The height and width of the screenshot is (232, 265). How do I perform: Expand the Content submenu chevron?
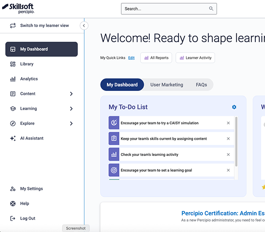tap(71, 94)
